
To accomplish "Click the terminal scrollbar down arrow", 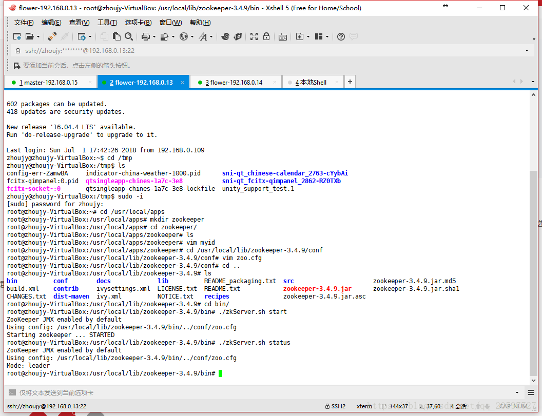I will point(533,381).
